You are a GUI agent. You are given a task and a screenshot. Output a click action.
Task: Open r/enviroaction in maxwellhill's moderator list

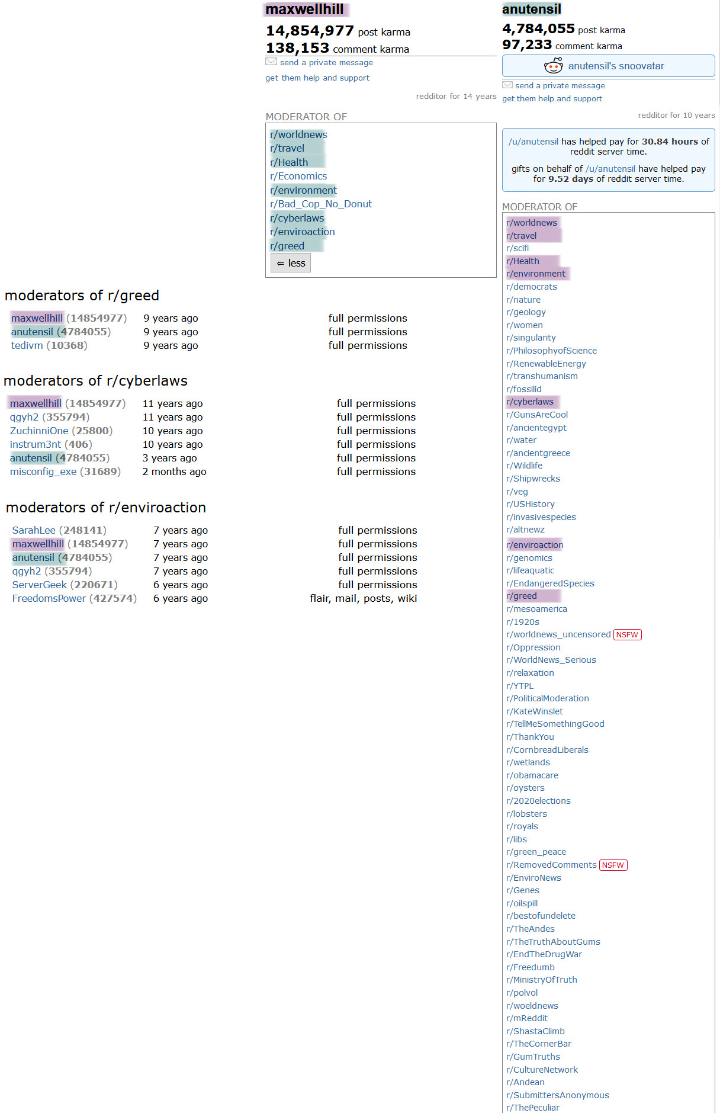point(303,232)
